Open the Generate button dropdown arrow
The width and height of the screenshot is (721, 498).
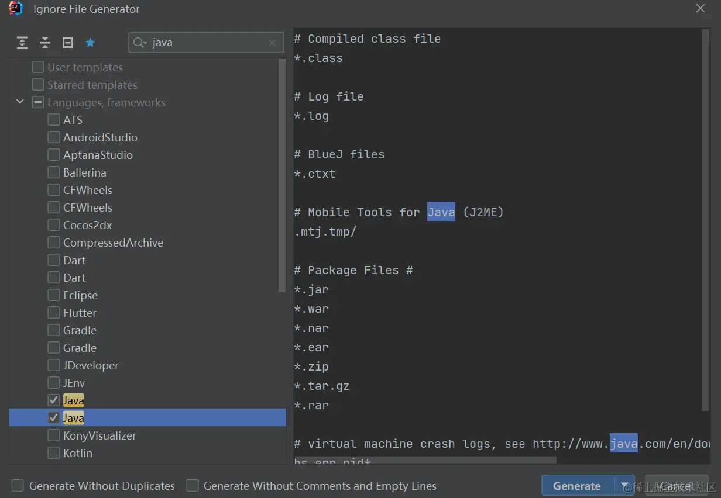point(624,486)
